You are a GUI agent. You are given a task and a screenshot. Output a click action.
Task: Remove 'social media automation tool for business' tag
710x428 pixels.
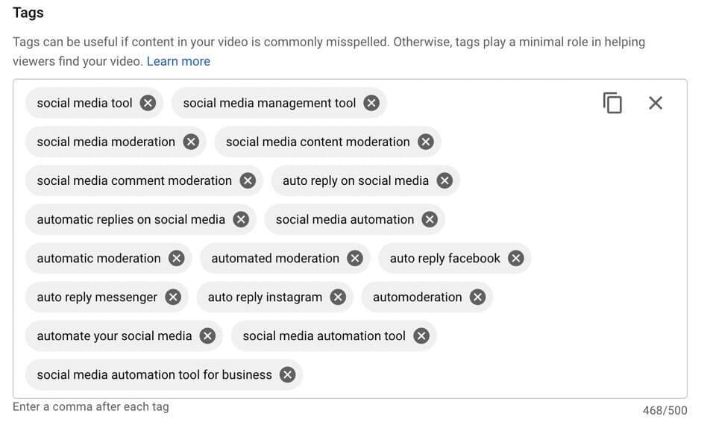287,374
